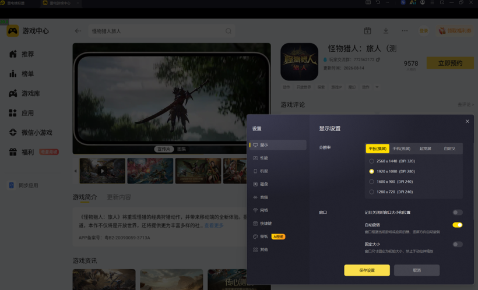The width and height of the screenshot is (478, 290).
Task: Choose 1600 x 900 (DPI 240) resolution
Action: (x=391, y=182)
